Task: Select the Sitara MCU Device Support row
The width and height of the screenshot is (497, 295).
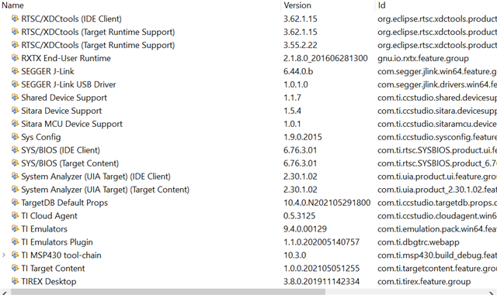Action: point(248,124)
